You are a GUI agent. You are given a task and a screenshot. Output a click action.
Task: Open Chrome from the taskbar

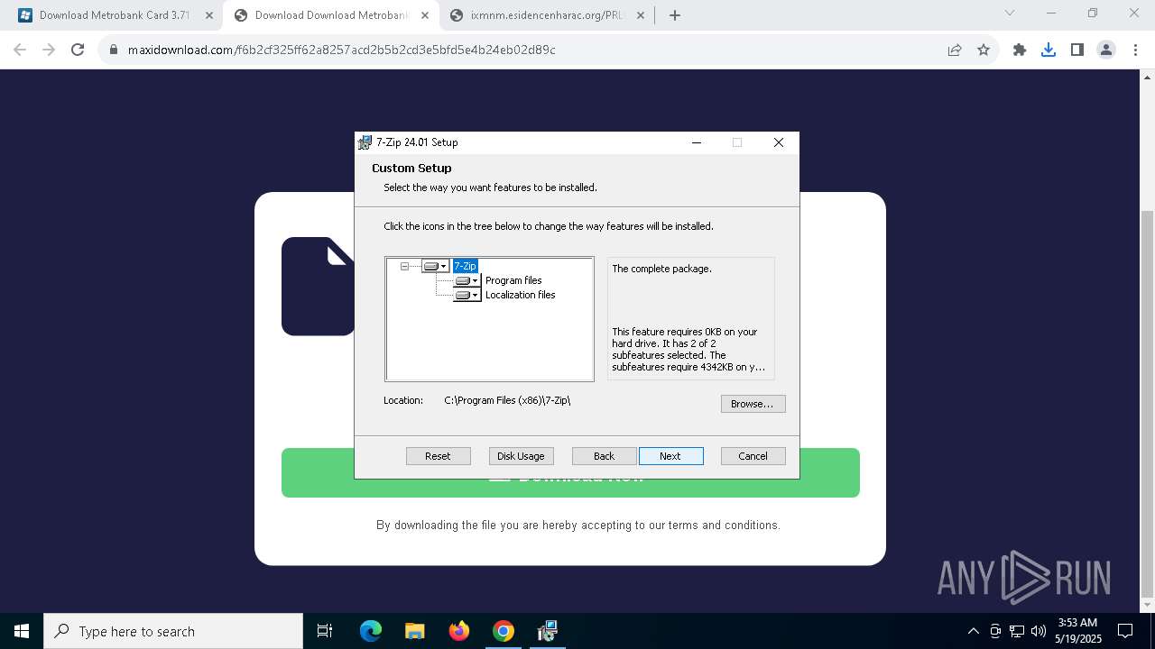pos(504,631)
